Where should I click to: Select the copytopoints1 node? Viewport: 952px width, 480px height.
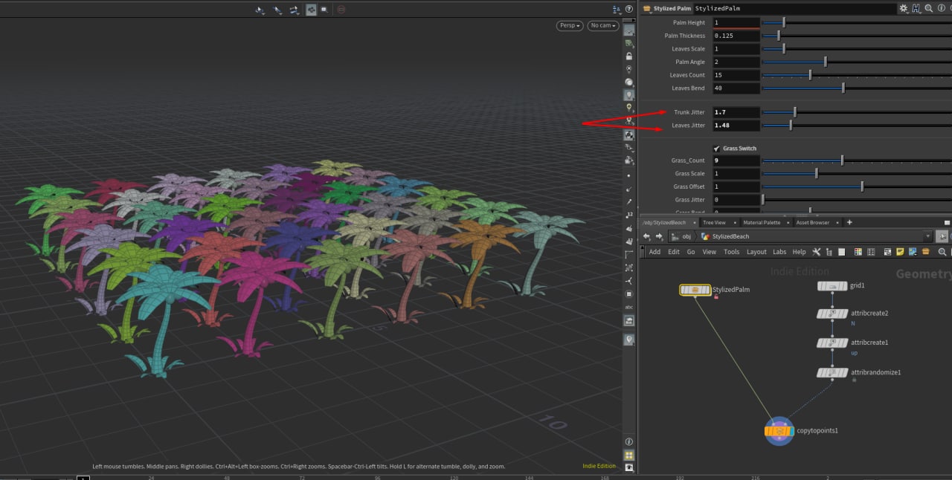click(x=779, y=431)
